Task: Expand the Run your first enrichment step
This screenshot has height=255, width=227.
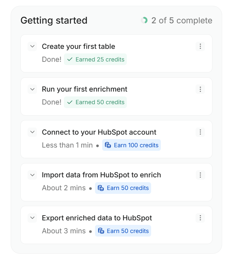Action: (32, 89)
